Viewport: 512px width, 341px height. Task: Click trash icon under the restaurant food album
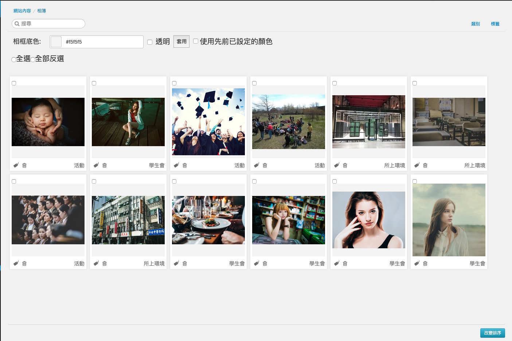click(x=185, y=264)
